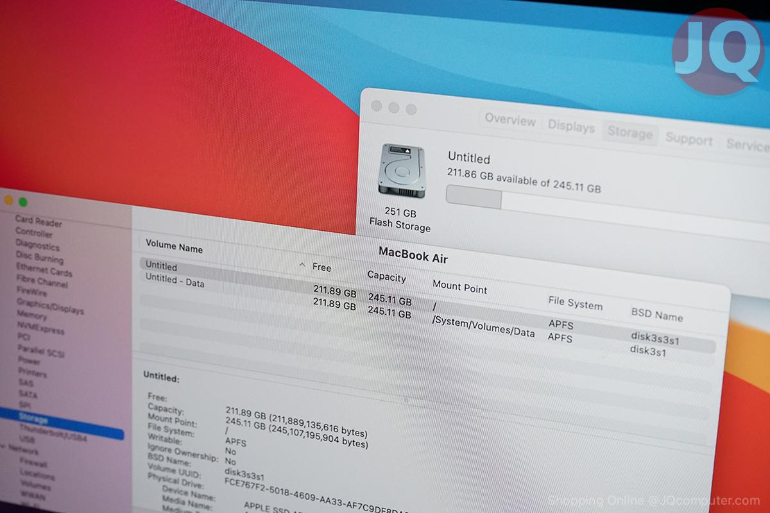Click the BSD Name column header
This screenshot has width=770, height=513.
(656, 314)
